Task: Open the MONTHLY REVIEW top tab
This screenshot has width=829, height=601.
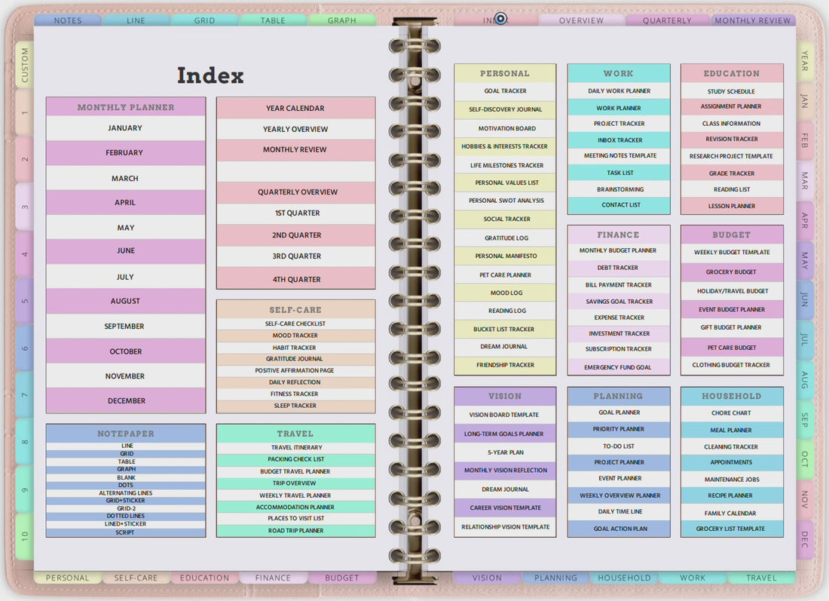Action: (752, 20)
